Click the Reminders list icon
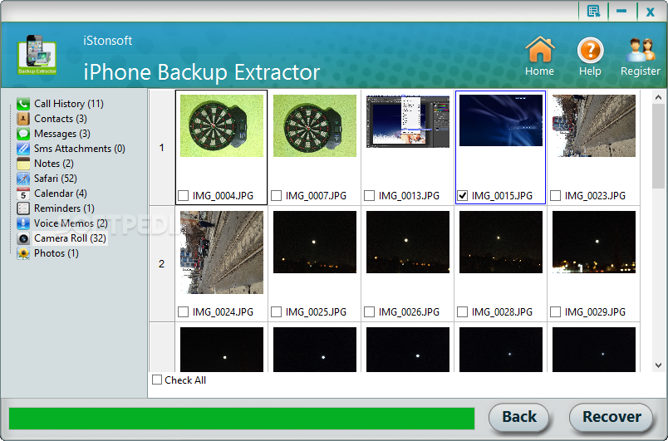 [x=23, y=208]
